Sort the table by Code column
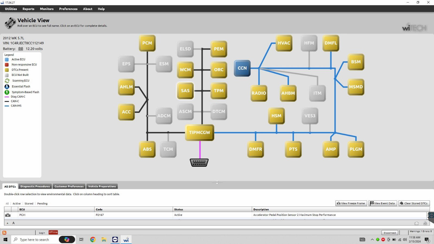The height and width of the screenshot is (244, 434). tap(99, 210)
